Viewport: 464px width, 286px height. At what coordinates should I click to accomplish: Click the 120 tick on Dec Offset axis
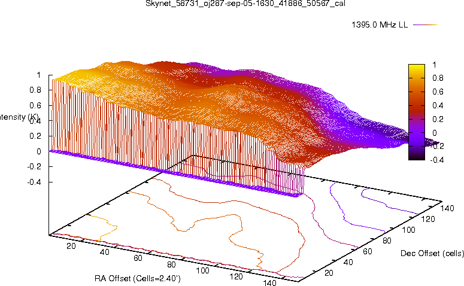(428, 219)
